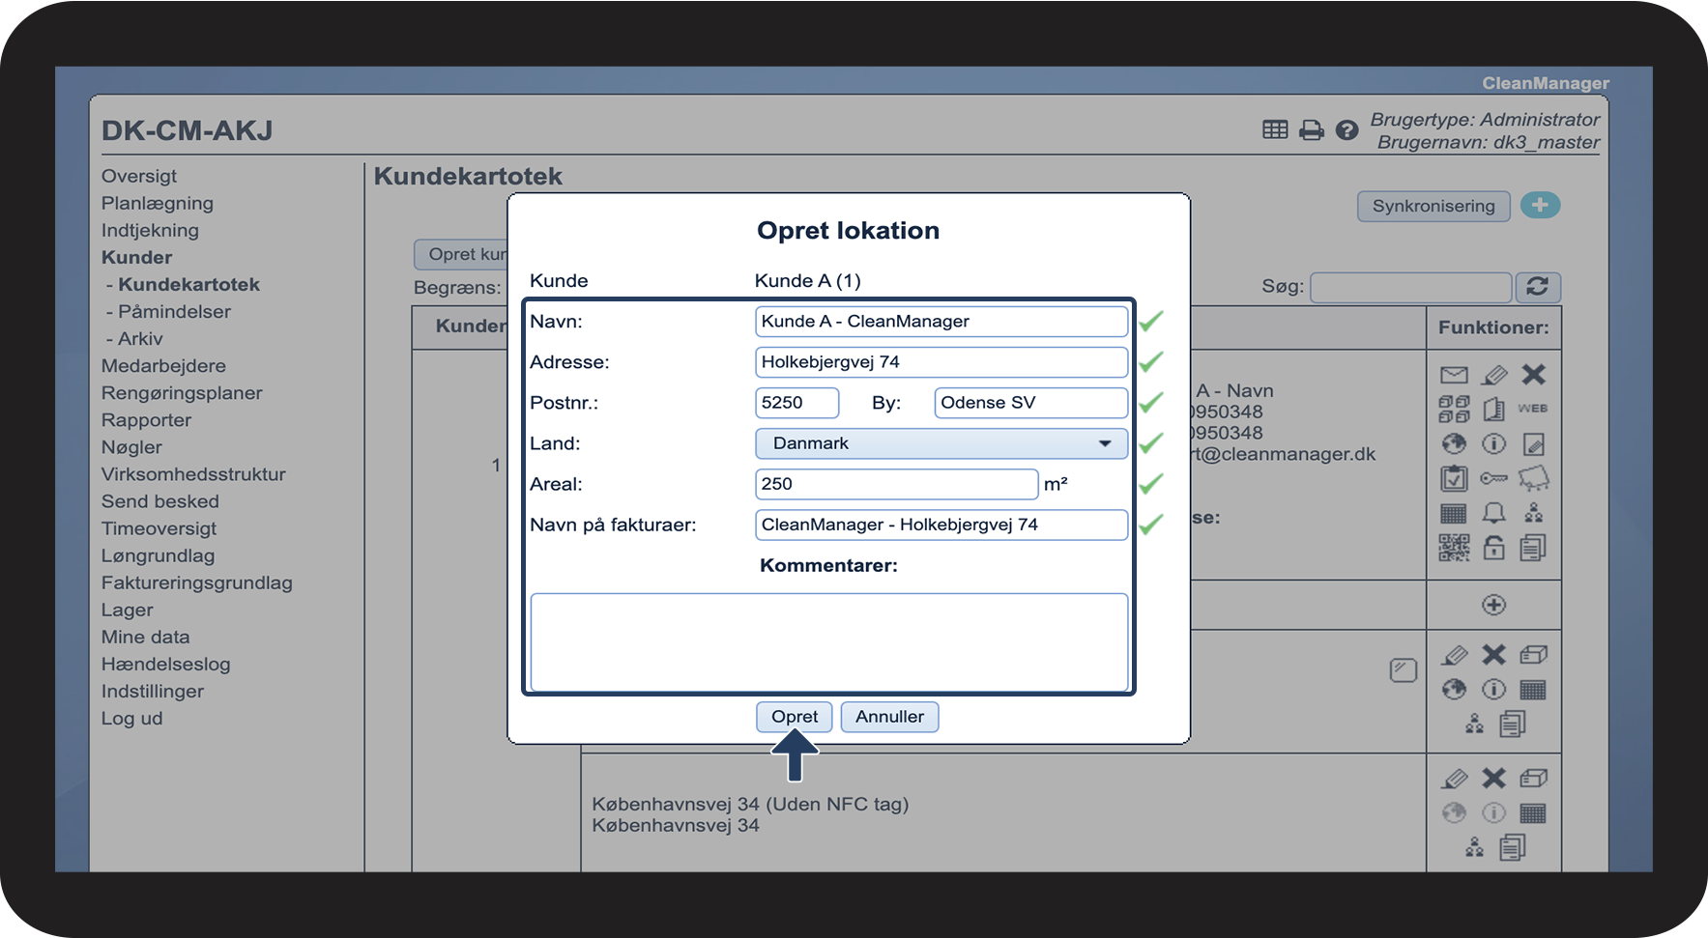Go to Rengøringsplaner in the sidebar
Image resolution: width=1708 pixels, height=938 pixels.
pos(182,393)
